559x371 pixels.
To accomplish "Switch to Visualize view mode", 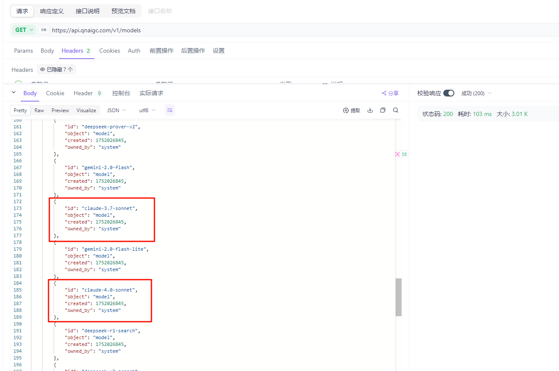I will (x=86, y=110).
